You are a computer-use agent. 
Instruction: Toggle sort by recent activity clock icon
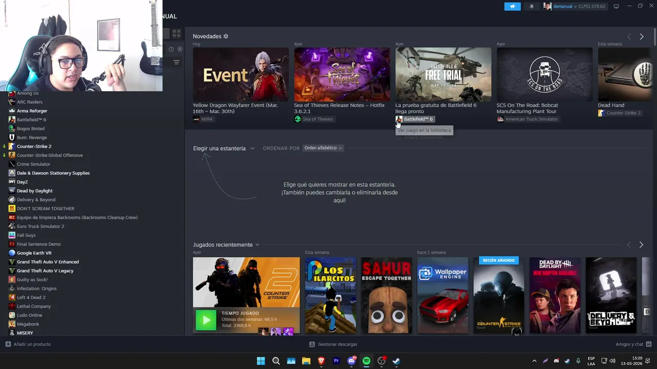[x=171, y=49]
